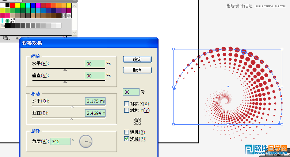This screenshot has height=157, width=290.
Task: Pick the magenta color swatch
Action: click(x=38, y=5)
